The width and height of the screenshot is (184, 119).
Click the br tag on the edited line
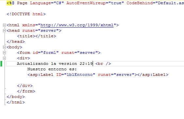pyautogui.click(x=103, y=64)
